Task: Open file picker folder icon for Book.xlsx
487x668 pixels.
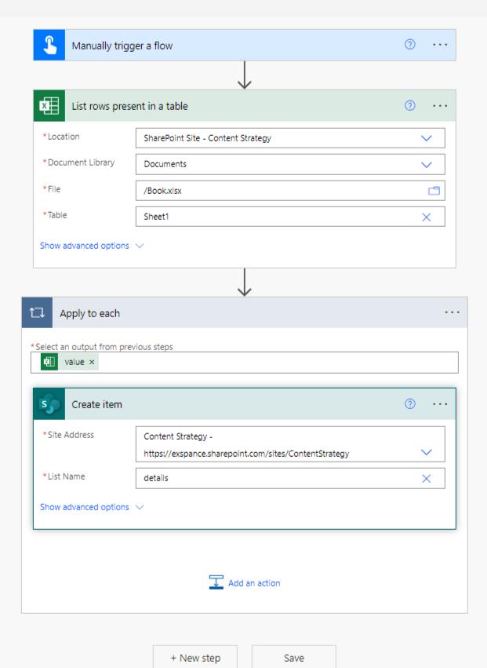Action: click(434, 191)
